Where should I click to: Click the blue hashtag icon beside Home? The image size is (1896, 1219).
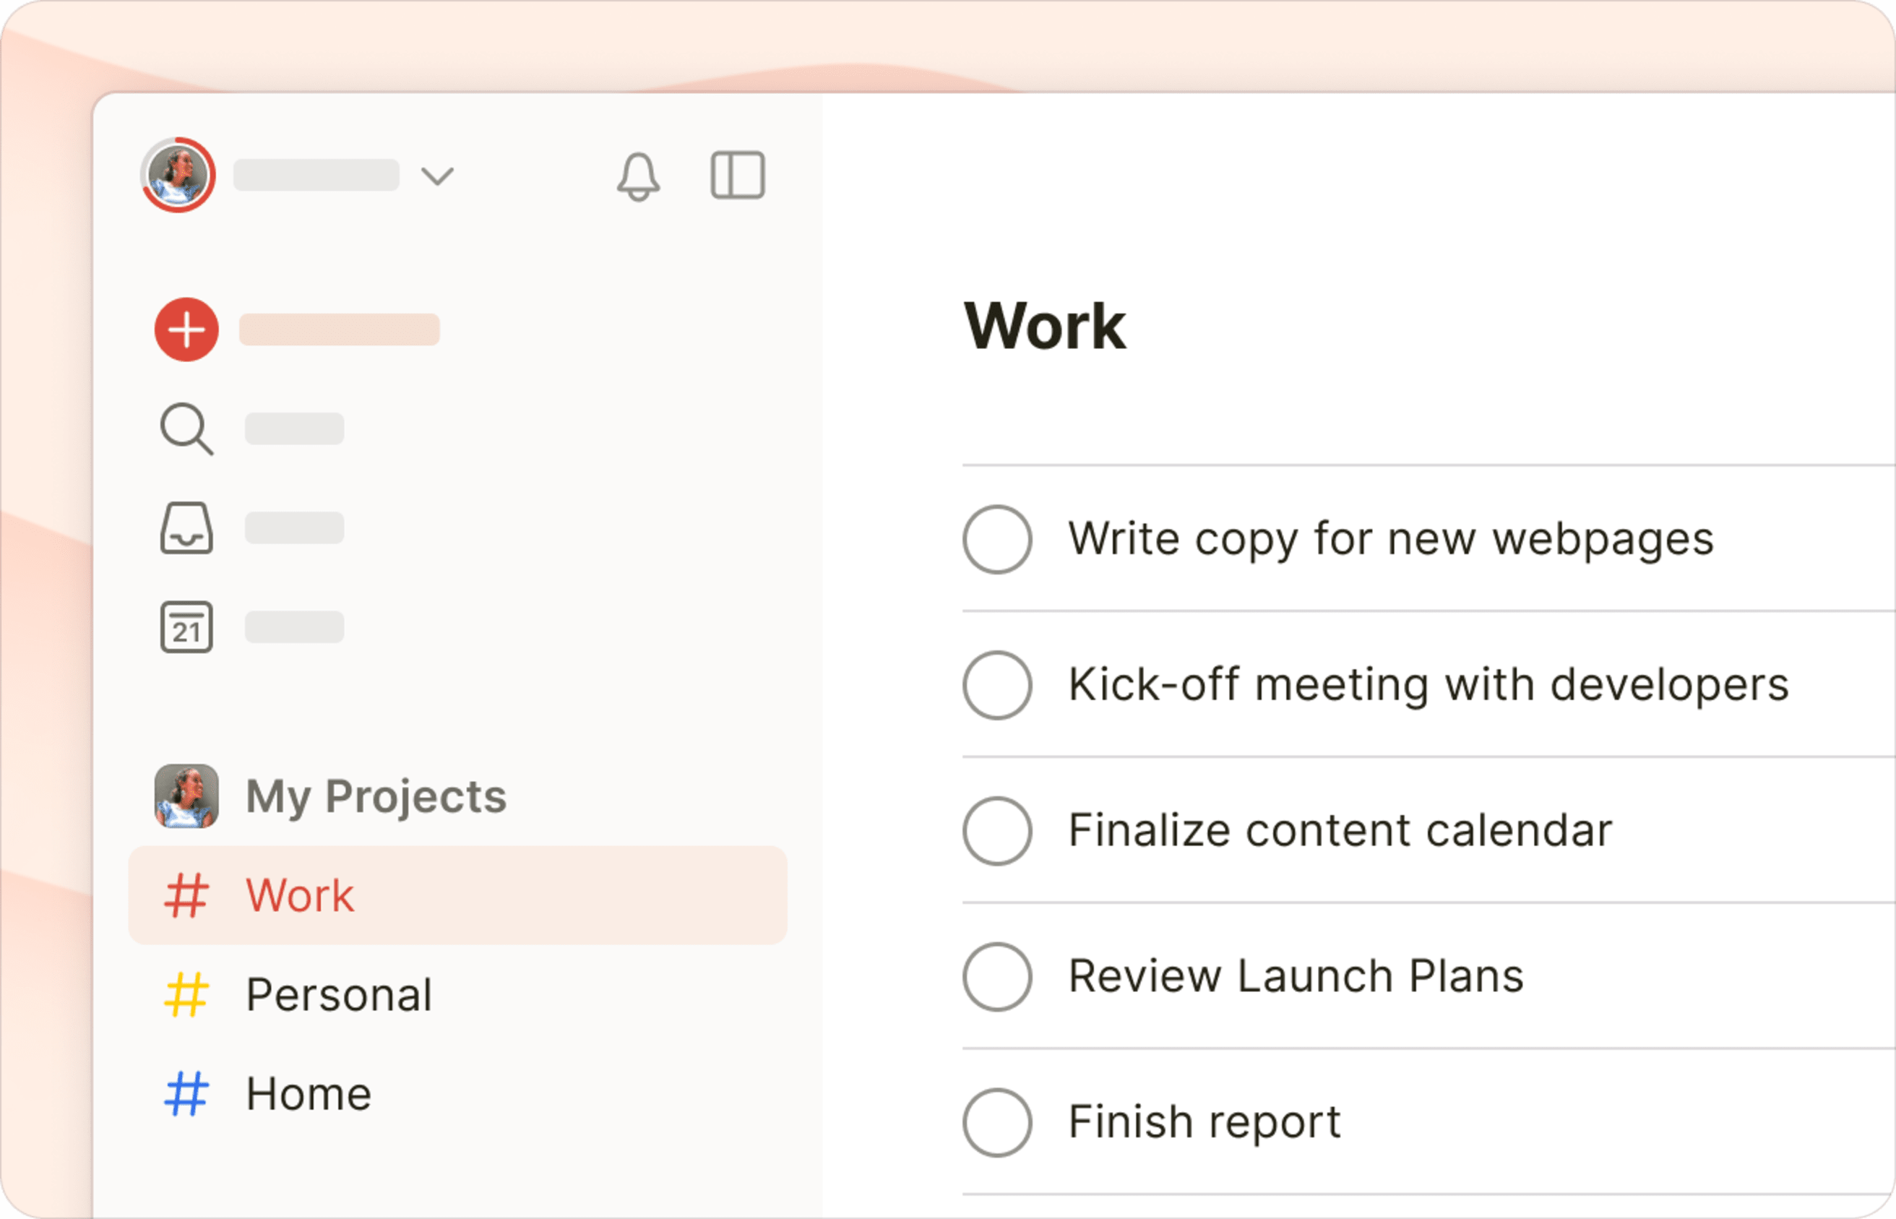[186, 1093]
